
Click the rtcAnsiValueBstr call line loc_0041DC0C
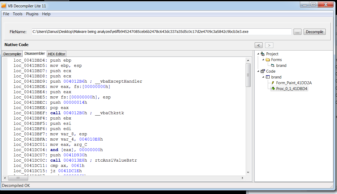(x=75, y=160)
